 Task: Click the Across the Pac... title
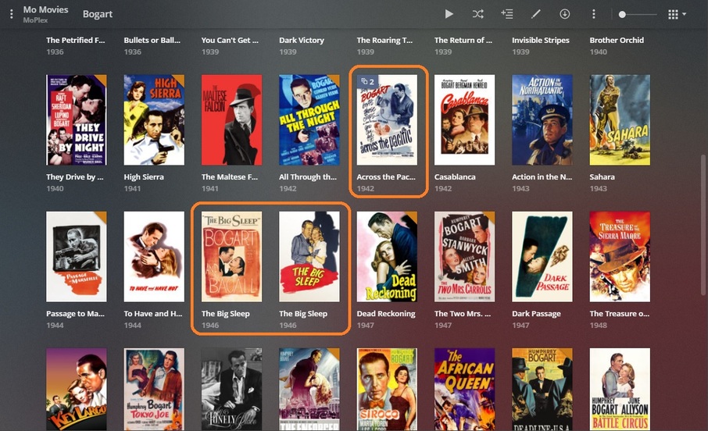[386, 177]
